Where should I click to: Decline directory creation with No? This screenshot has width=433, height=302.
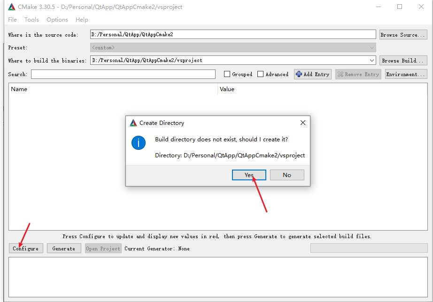[287, 175]
